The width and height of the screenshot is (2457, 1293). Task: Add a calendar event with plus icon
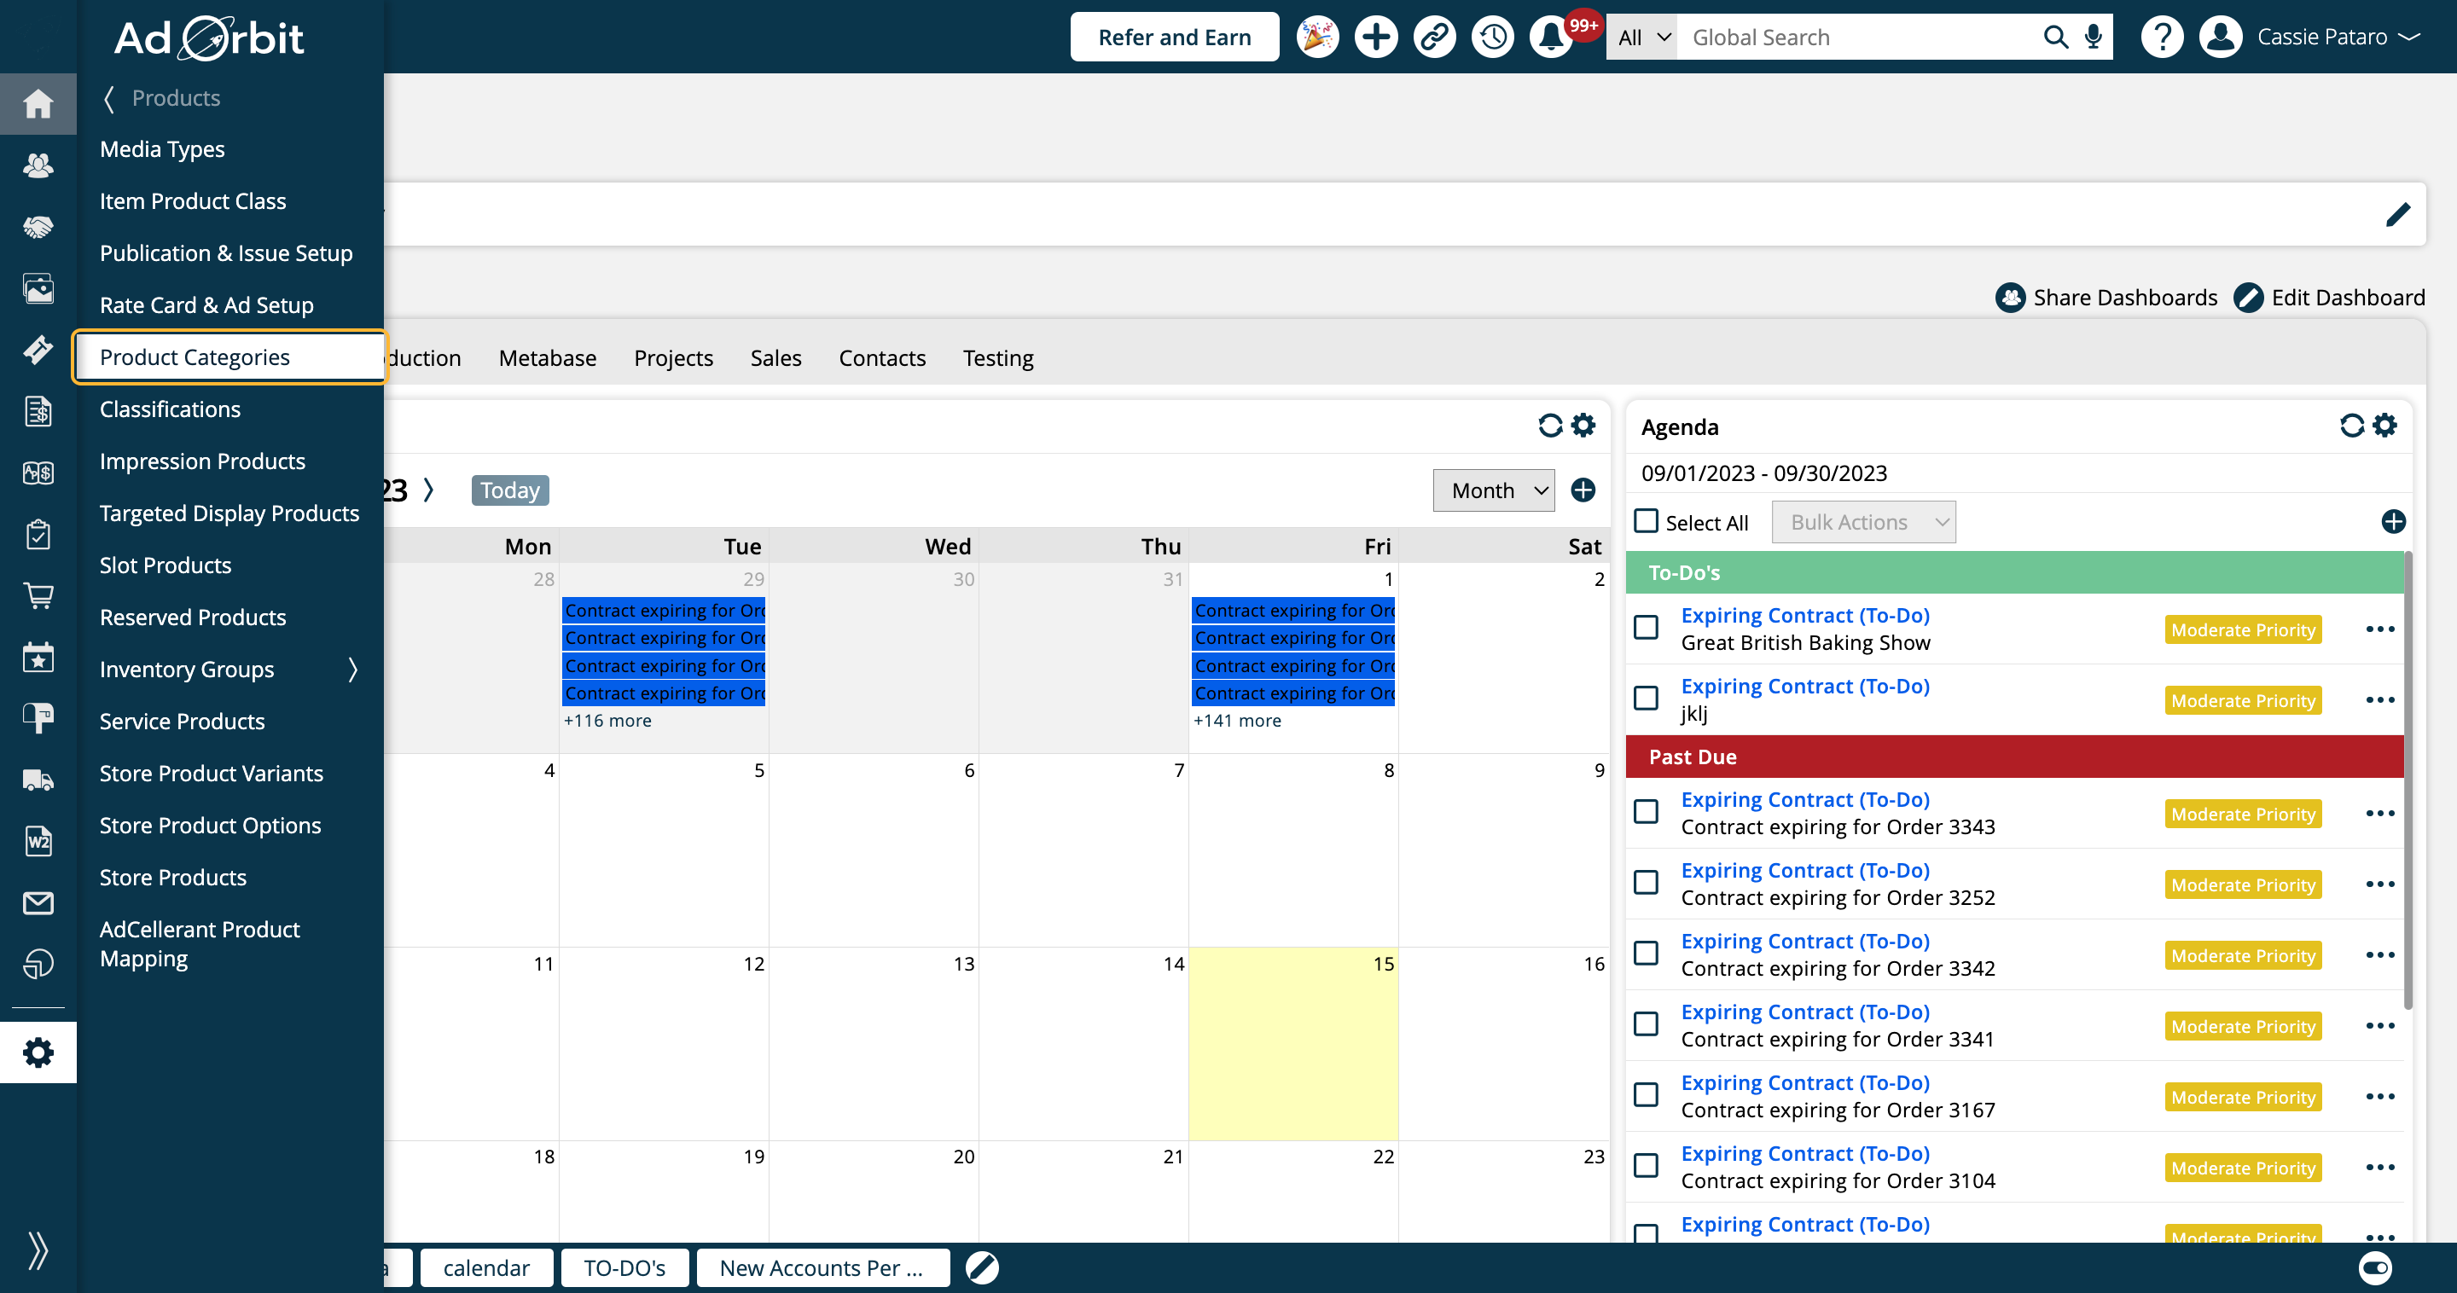point(1583,490)
